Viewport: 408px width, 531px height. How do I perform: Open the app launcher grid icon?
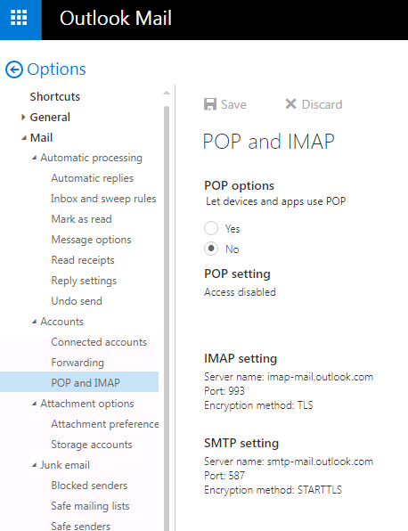(19, 18)
